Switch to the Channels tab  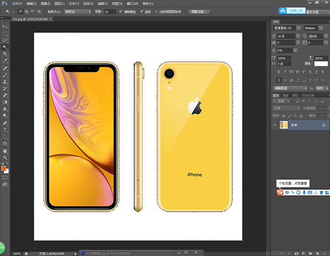point(285,95)
